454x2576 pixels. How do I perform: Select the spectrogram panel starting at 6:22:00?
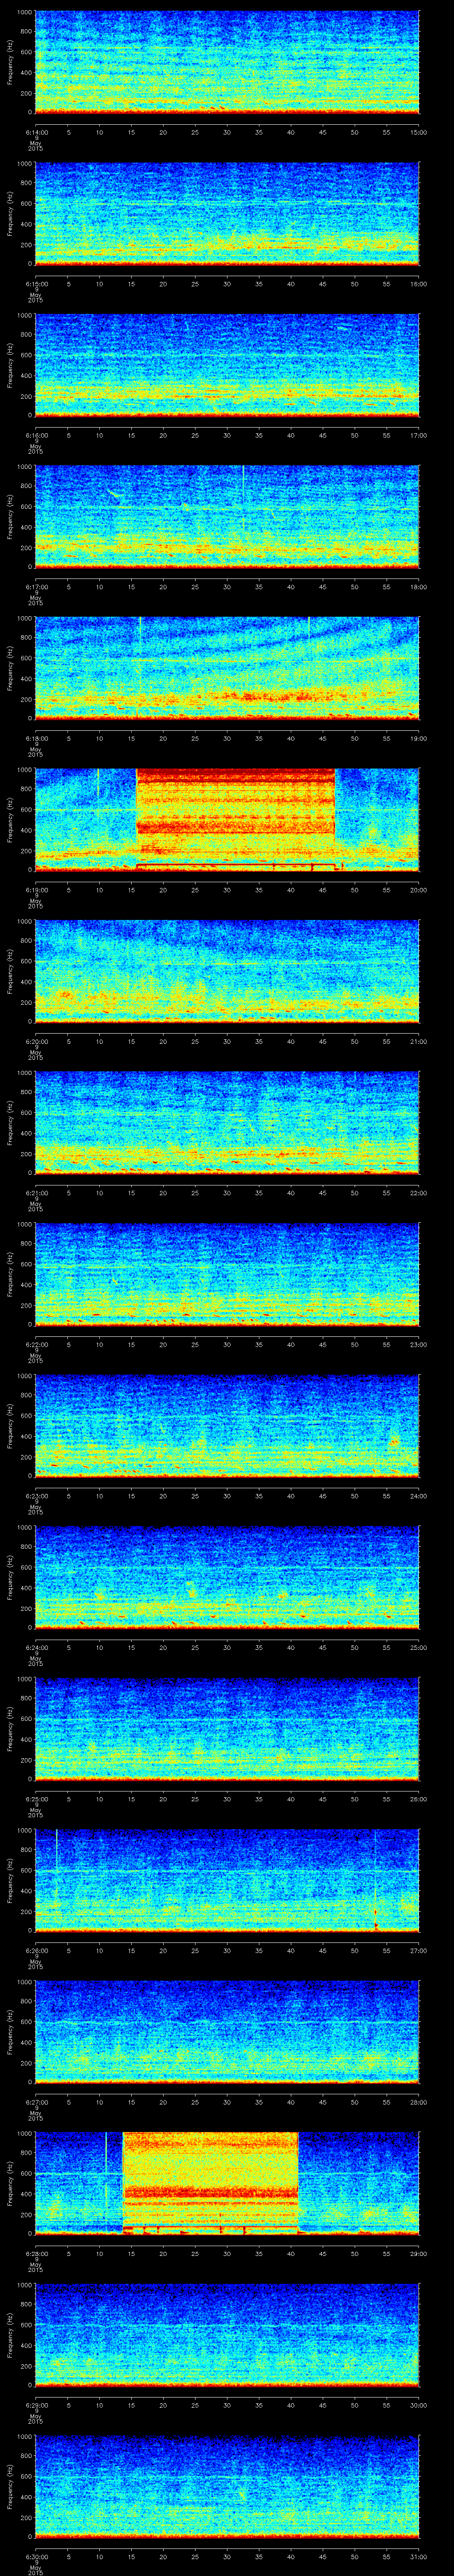227,1274
